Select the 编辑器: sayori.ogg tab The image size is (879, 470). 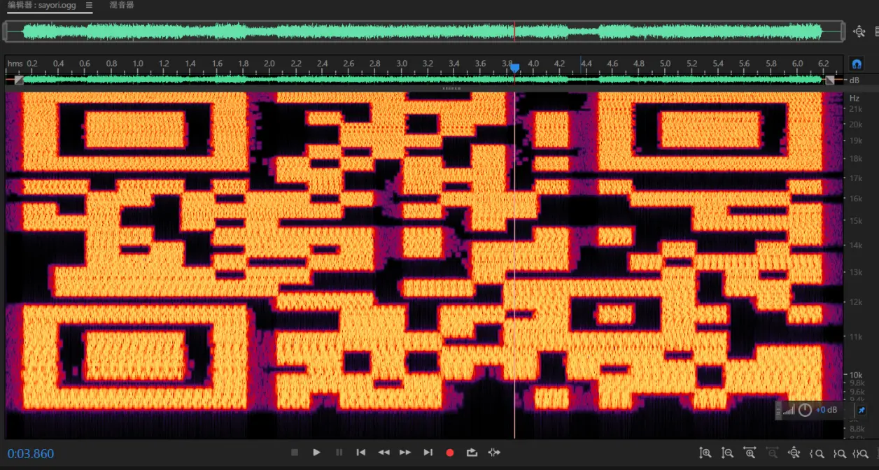(x=42, y=5)
